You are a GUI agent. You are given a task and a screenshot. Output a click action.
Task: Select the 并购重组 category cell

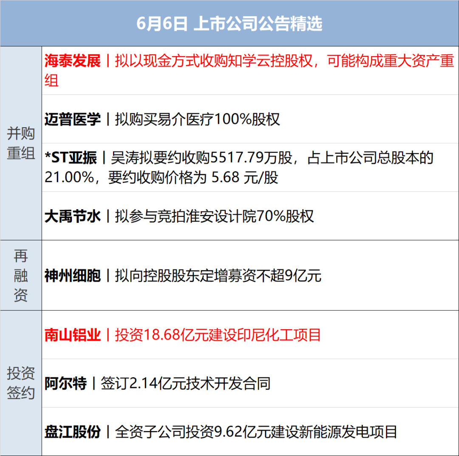[21, 143]
